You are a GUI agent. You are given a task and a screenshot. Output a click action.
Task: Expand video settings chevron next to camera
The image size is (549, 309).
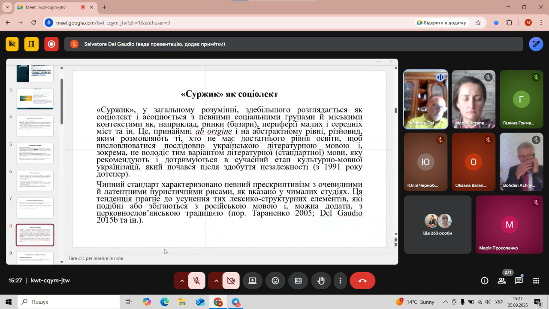216,281
